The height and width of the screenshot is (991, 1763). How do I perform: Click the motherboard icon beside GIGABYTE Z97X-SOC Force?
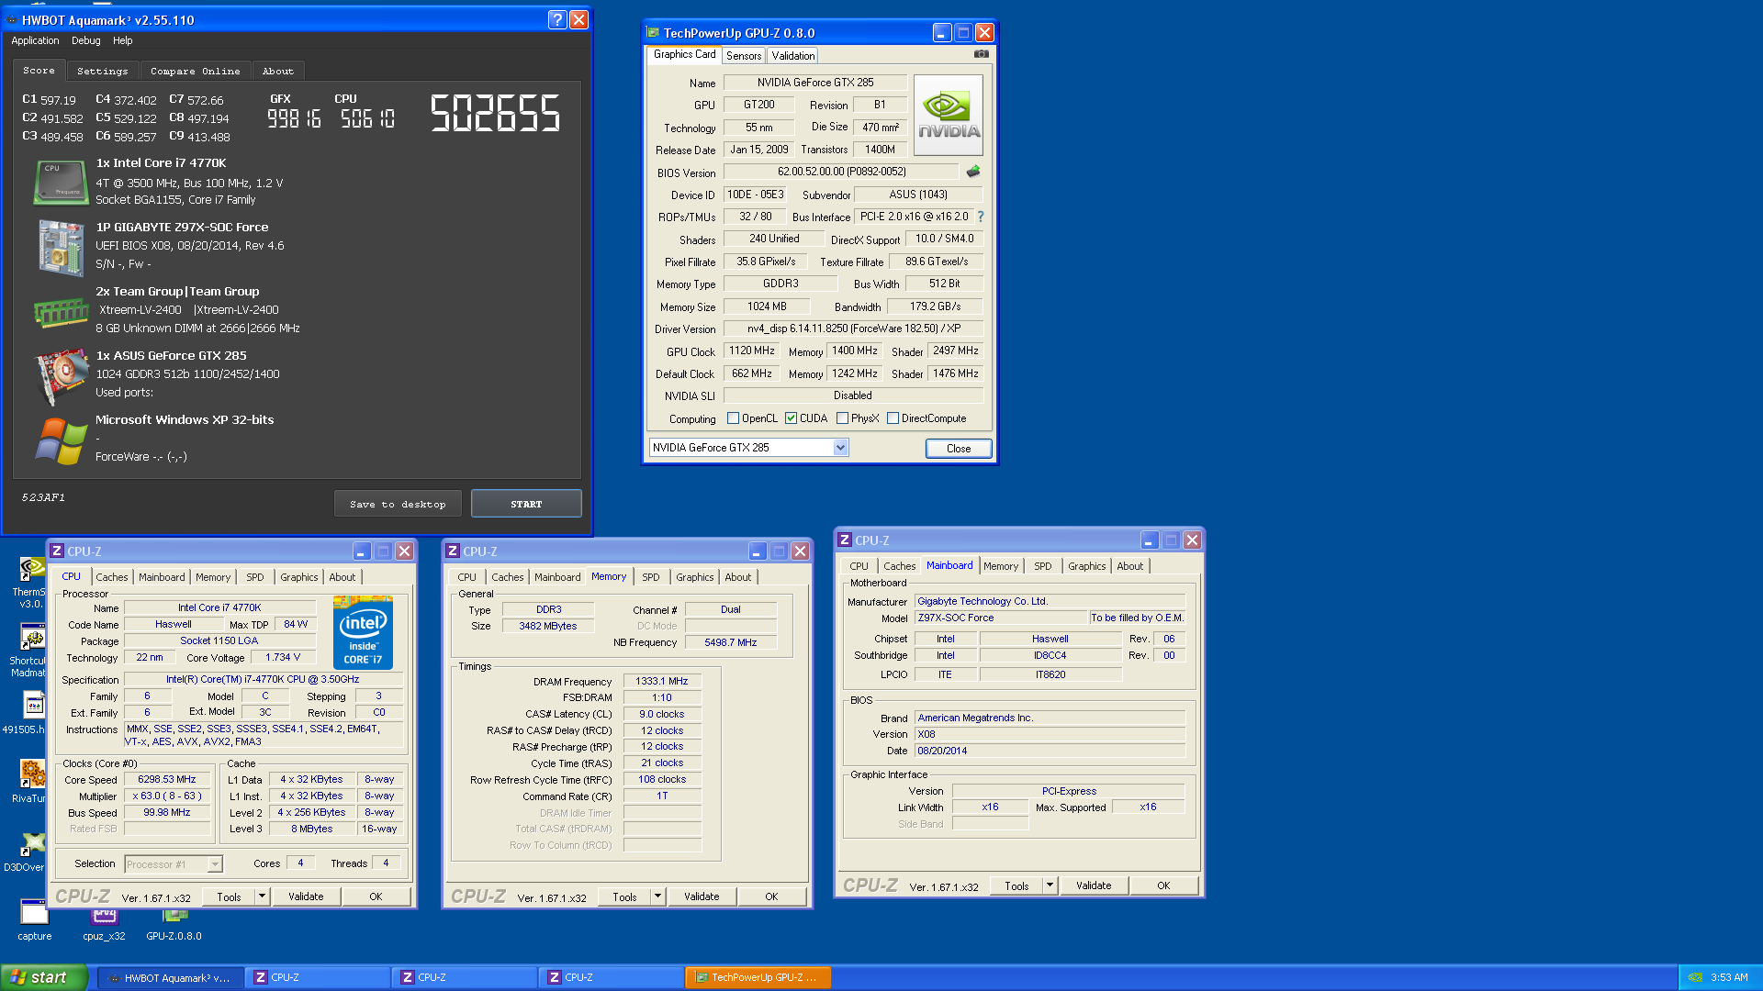click(61, 247)
